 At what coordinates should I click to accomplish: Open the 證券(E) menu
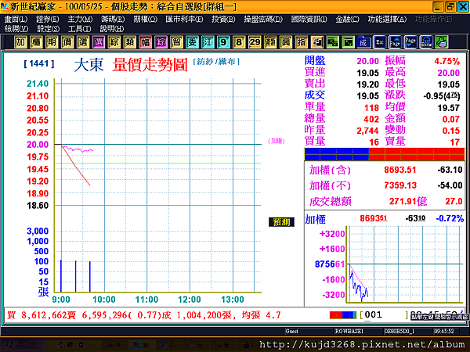pos(47,19)
